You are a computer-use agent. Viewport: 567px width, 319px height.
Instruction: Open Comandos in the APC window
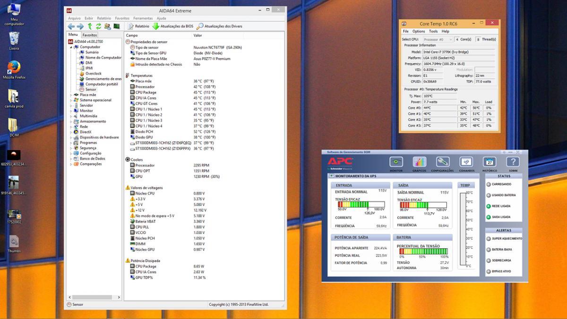[466, 164]
